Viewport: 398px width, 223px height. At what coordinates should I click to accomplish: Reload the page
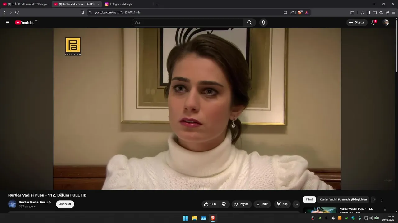pyautogui.click(x=17, y=12)
